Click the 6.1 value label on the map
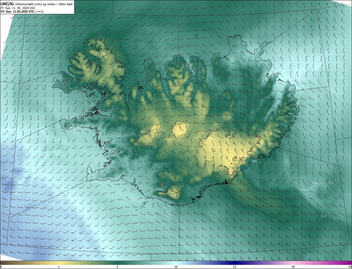The width and height of the screenshot is (352, 269). tap(331, 182)
